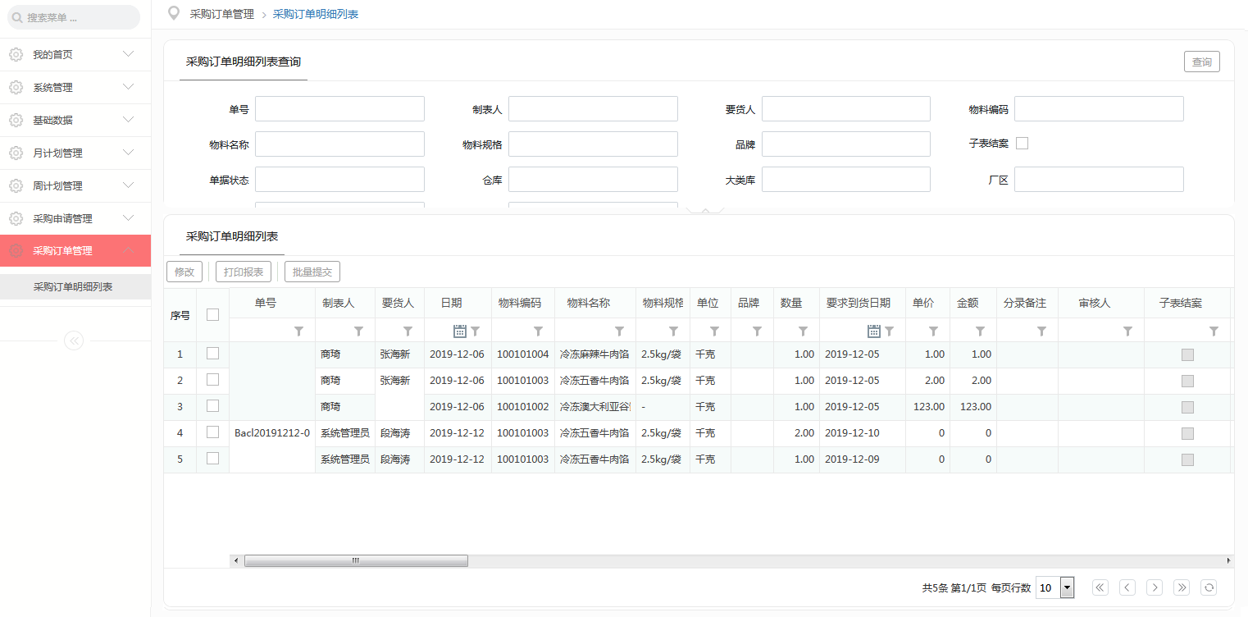Click 采购订单管理 in the breadcrumb
The width and height of the screenshot is (1248, 617).
click(x=222, y=14)
